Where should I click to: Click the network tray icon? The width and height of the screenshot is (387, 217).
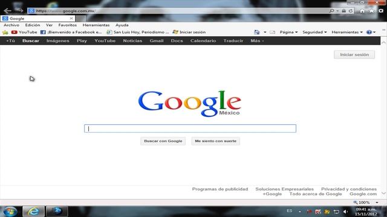pos(336,212)
